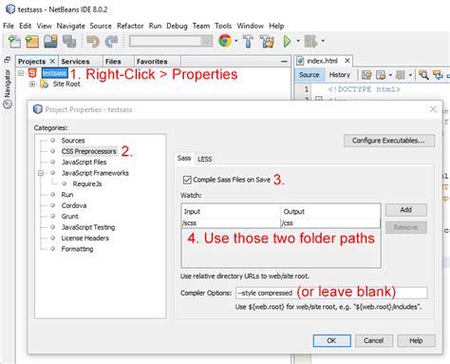This screenshot has height=364, width=450.
Task: Select the Sass tab
Action: tap(184, 158)
